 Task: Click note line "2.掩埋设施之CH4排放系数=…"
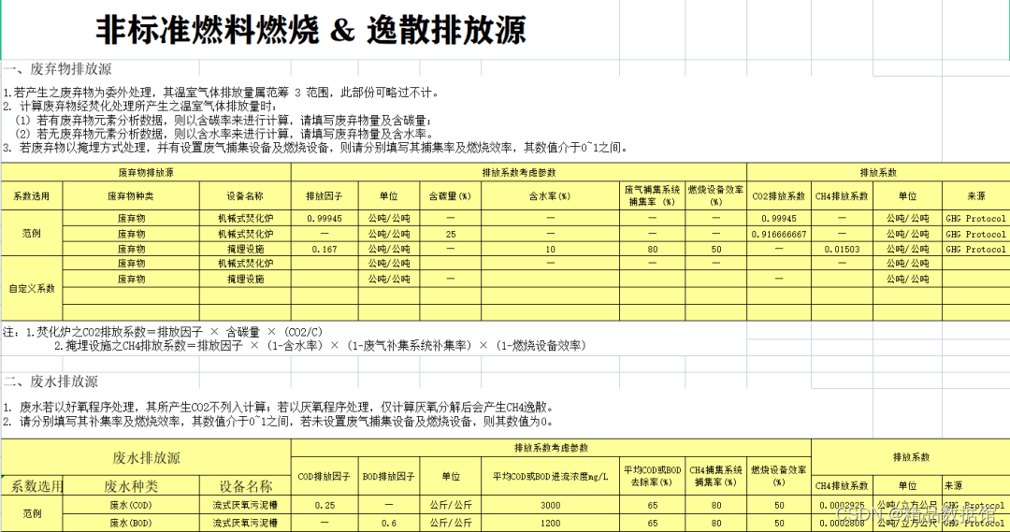point(320,346)
